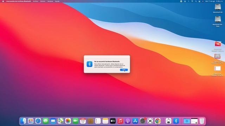The image size is (225, 126).
Task: Open App Store from the dock
Action: pyautogui.click(x=135, y=121)
